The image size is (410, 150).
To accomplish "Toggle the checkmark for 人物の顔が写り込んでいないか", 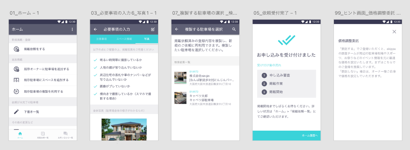I will click(95, 67).
